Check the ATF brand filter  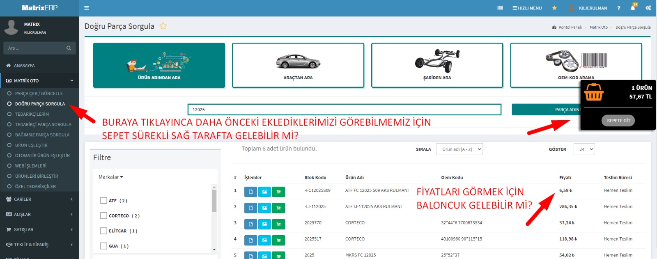(103, 201)
